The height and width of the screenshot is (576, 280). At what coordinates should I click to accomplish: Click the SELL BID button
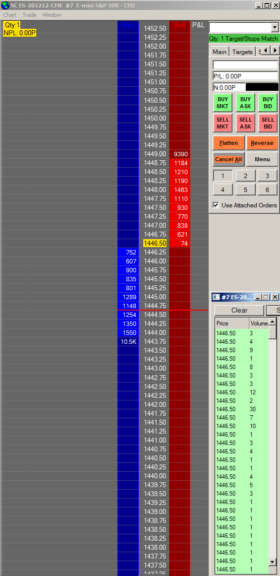(x=268, y=123)
